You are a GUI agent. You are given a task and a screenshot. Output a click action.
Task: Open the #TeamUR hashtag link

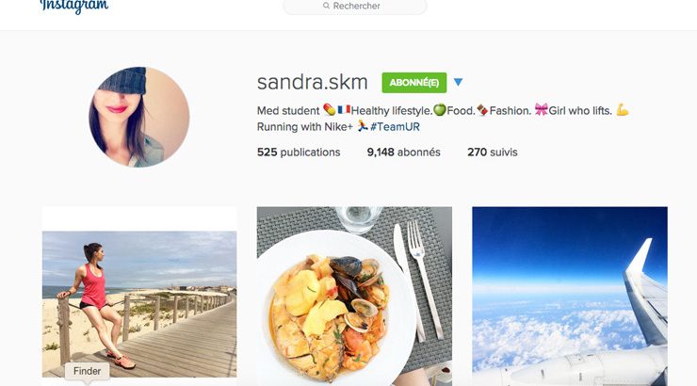395,126
